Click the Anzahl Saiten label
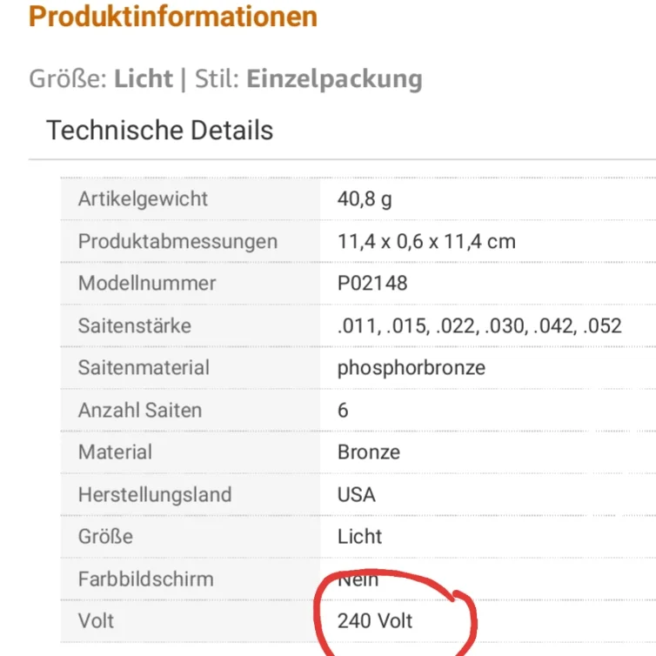Viewport: 656px width, 656px height. tap(140, 410)
